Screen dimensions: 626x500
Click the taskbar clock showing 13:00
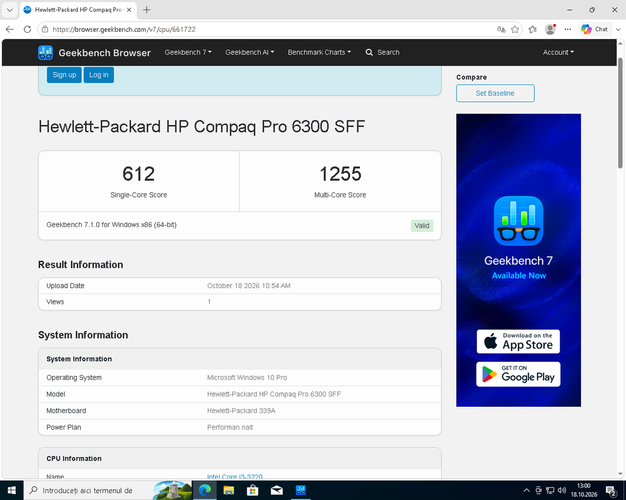click(583, 490)
